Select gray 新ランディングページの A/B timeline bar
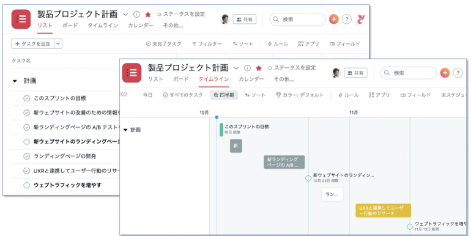471x236 pixels. (284, 162)
